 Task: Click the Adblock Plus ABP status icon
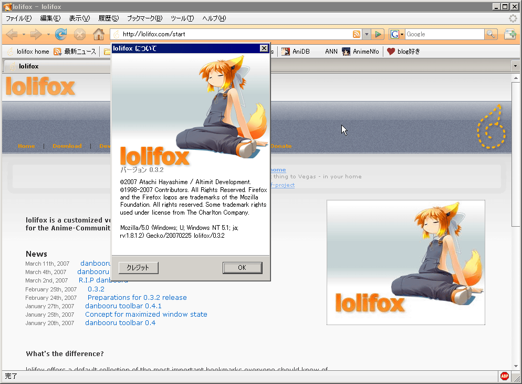click(x=504, y=376)
